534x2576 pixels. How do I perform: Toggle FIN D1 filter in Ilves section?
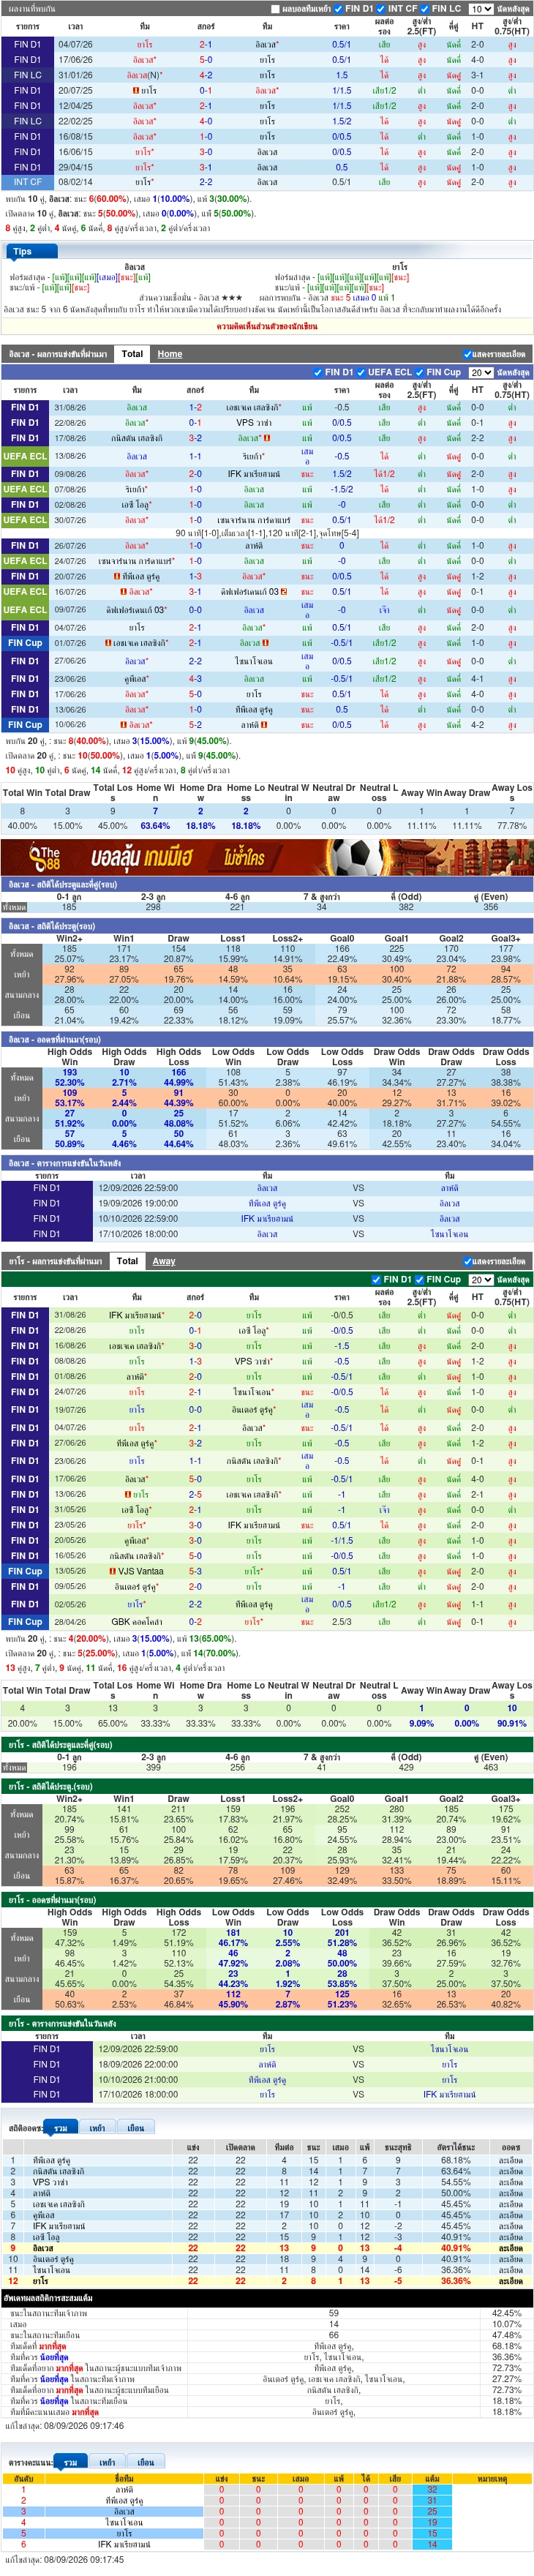(318, 372)
